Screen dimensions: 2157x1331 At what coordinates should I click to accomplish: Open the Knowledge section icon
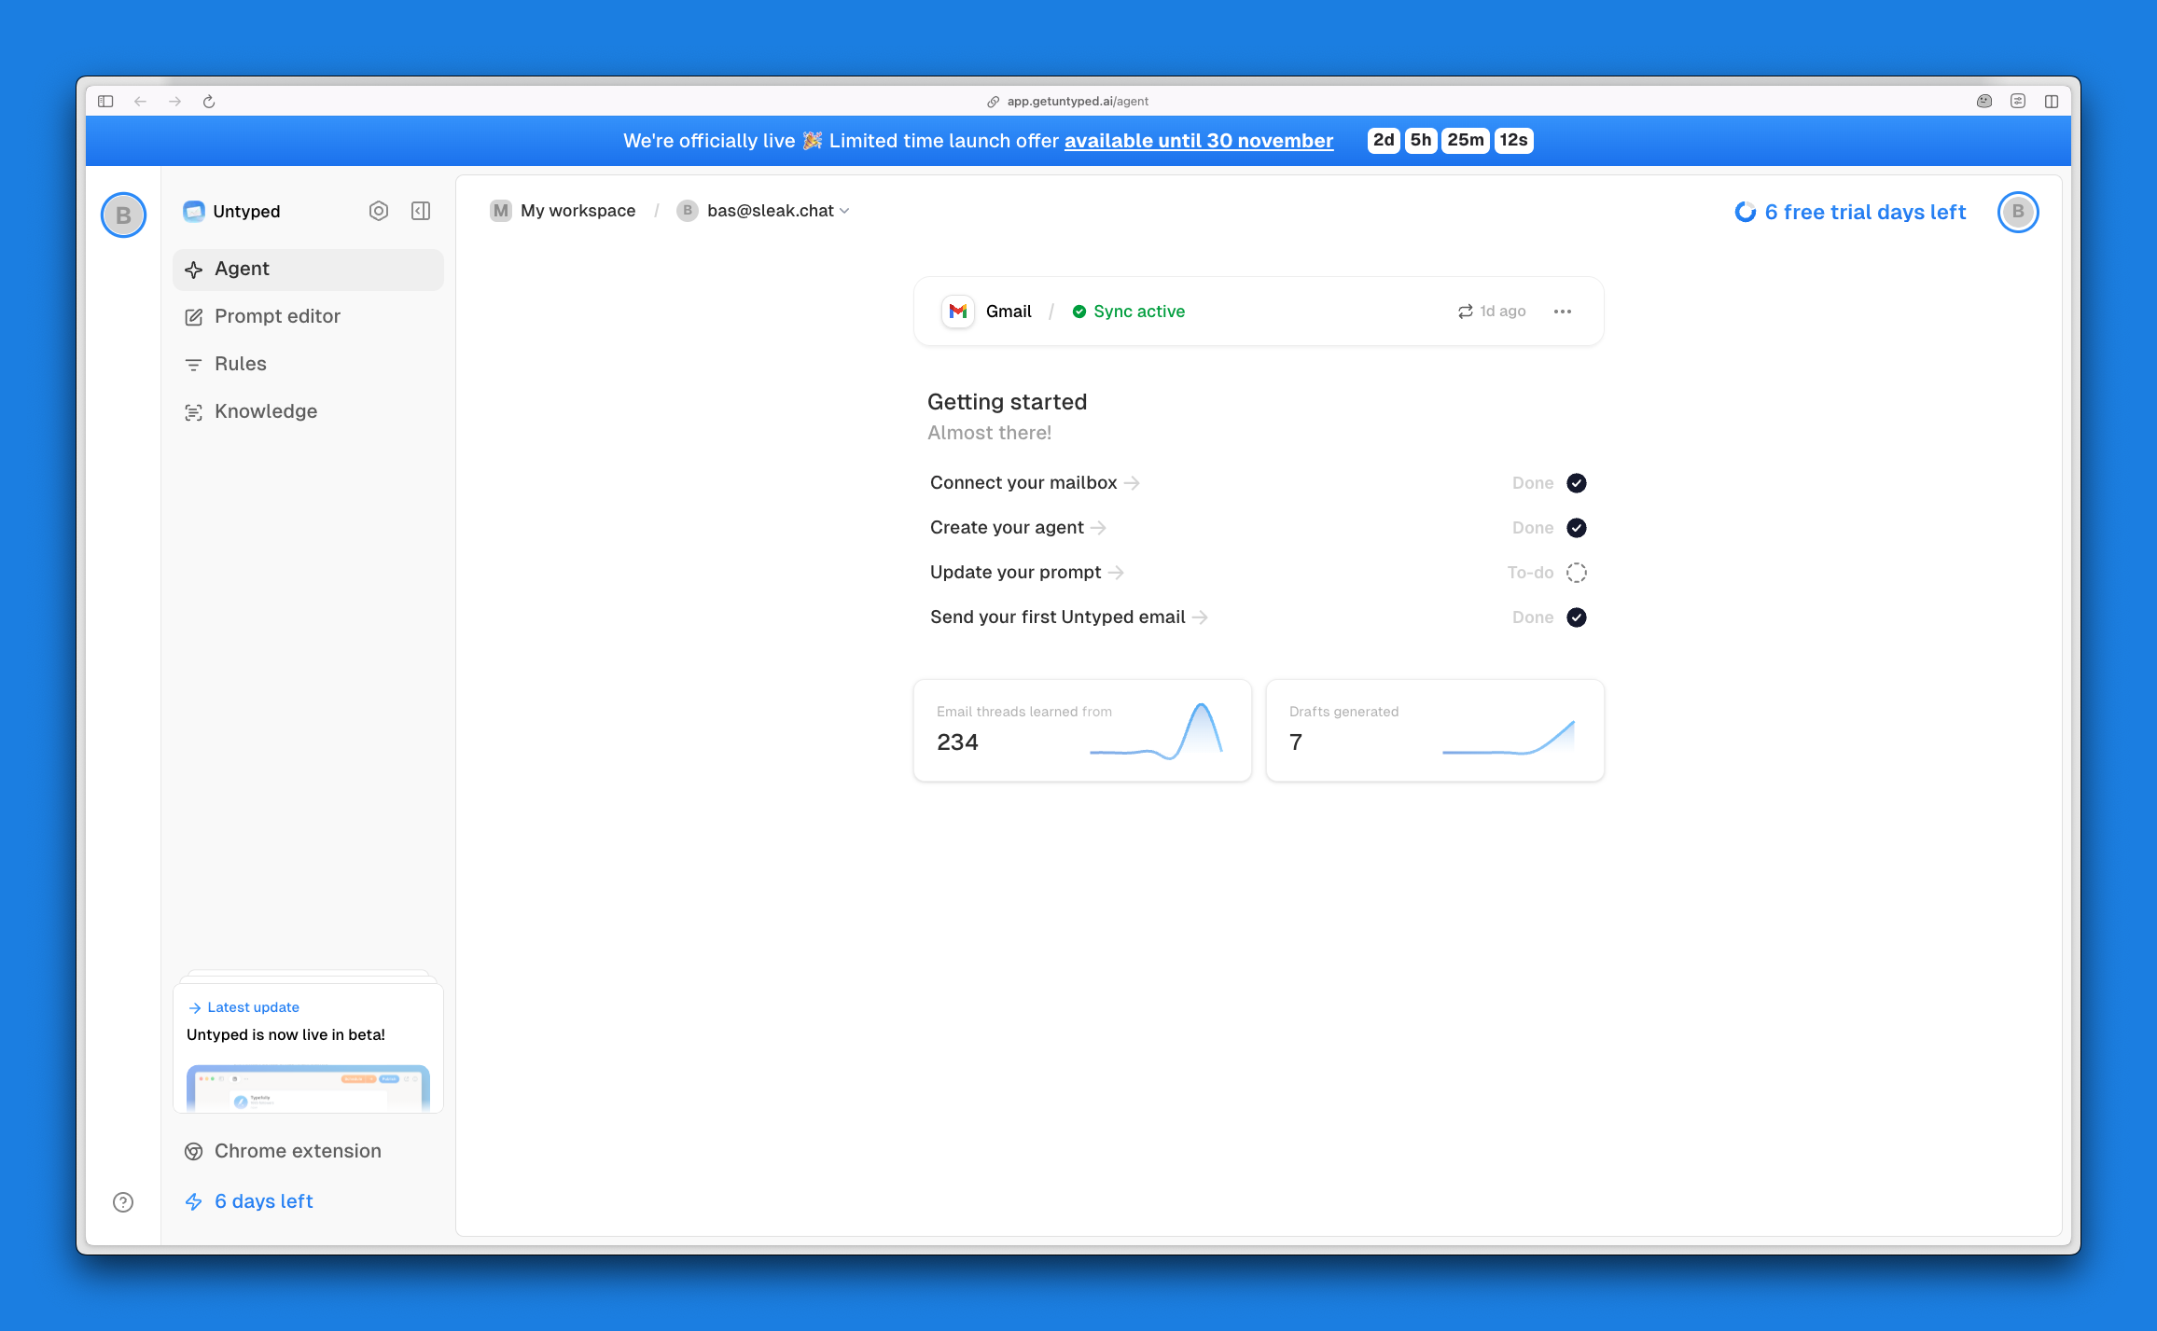coord(194,411)
